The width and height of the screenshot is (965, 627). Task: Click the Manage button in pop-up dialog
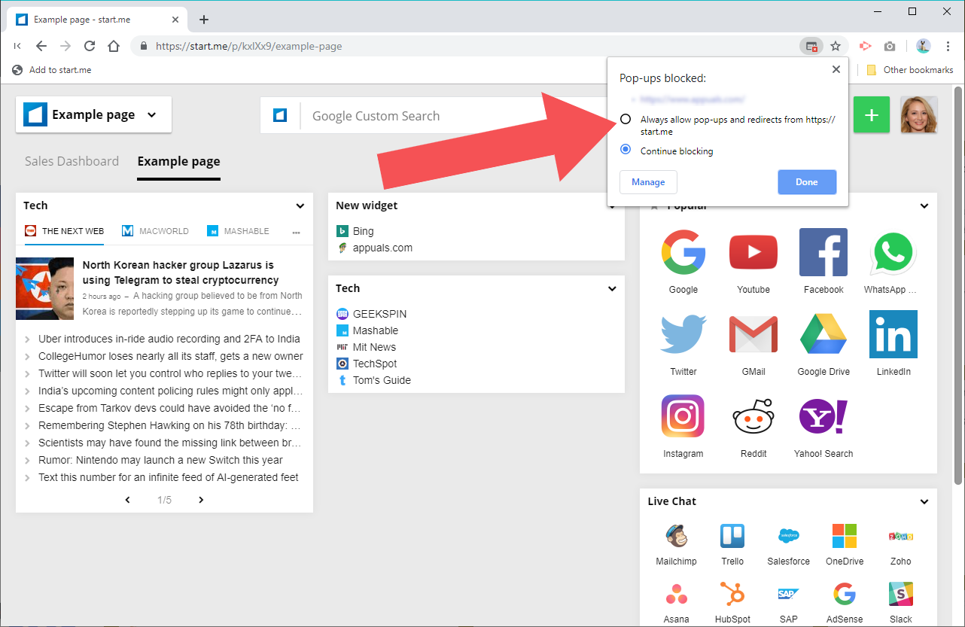(x=648, y=182)
